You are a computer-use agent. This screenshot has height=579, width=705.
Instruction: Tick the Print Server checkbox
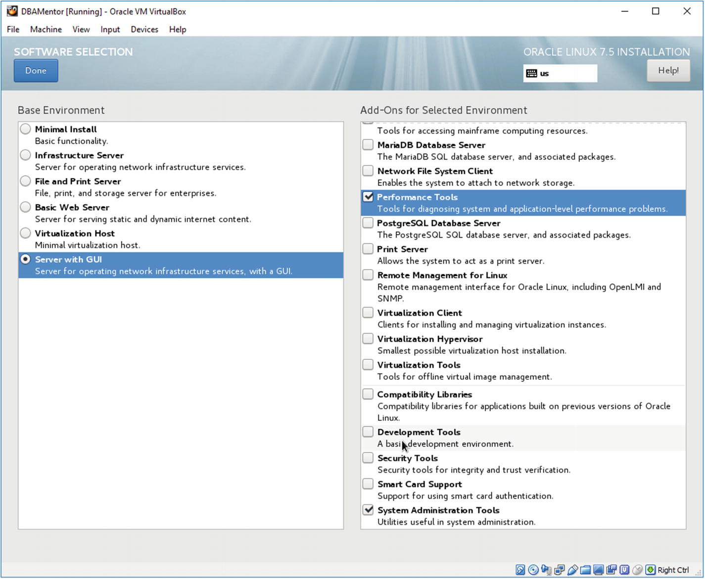coord(368,249)
